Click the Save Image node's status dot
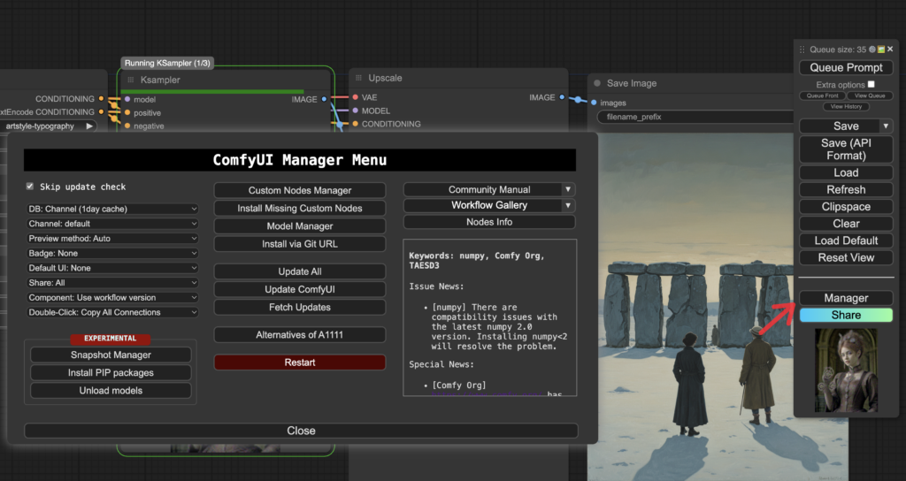Image resolution: width=906 pixels, height=481 pixels. click(597, 83)
